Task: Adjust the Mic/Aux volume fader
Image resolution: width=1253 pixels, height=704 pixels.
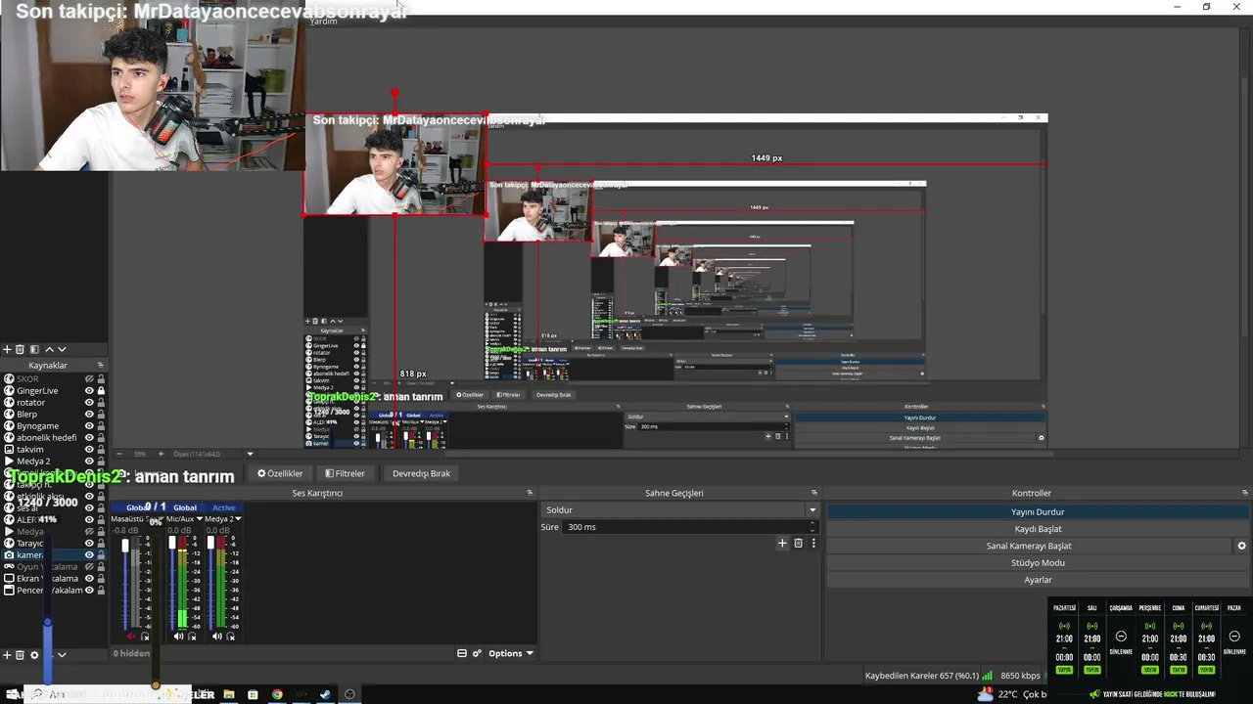Action: [172, 543]
